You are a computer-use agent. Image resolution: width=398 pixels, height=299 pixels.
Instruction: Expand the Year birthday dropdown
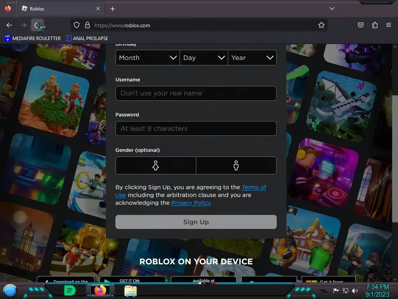coord(252,58)
